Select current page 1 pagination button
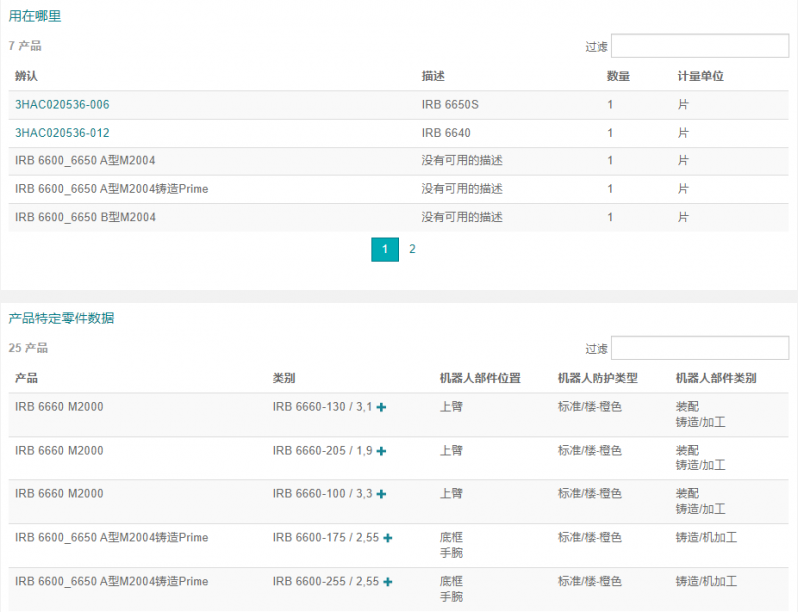The image size is (798, 612). [385, 250]
